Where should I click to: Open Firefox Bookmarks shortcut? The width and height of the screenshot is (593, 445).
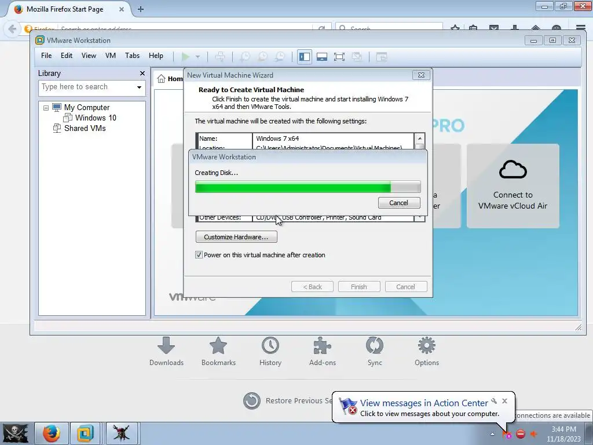[x=218, y=351]
